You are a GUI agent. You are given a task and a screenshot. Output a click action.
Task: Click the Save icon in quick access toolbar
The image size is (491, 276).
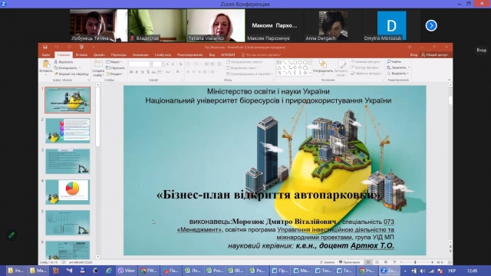[x=45, y=48]
